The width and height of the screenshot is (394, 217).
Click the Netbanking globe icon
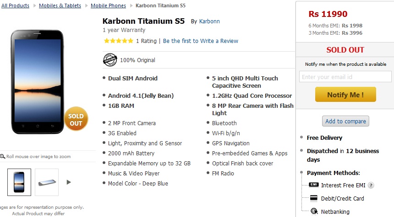click(x=314, y=211)
